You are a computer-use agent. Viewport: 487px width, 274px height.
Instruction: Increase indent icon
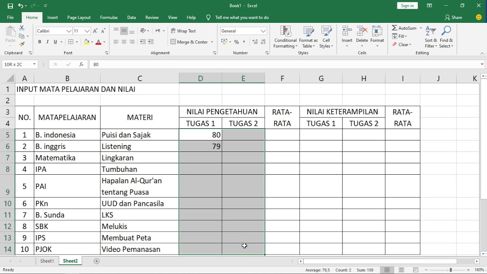[151, 42]
